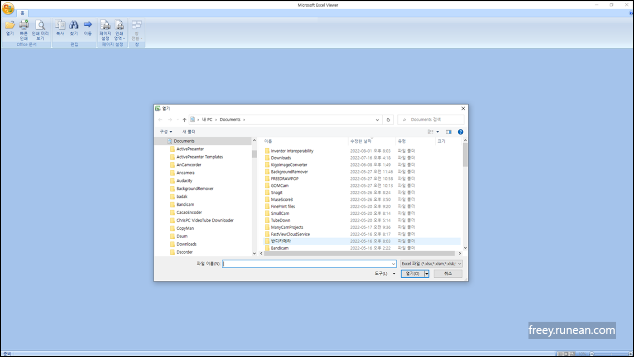Click the Documents 검색 search field
Viewport: 634px width, 357px height.
pos(431,120)
